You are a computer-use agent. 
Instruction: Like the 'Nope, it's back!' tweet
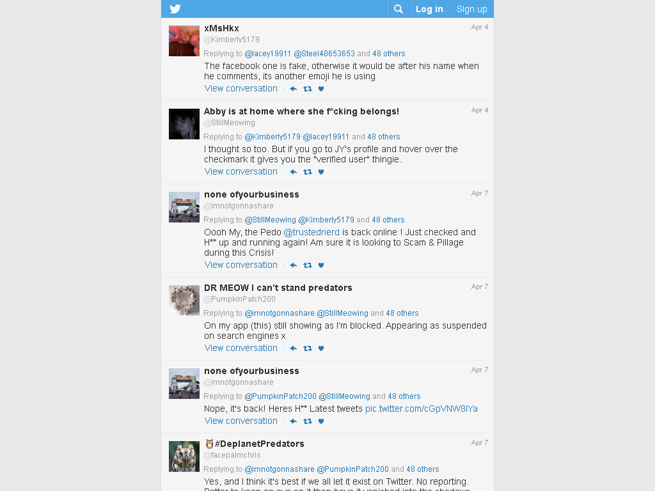(321, 421)
